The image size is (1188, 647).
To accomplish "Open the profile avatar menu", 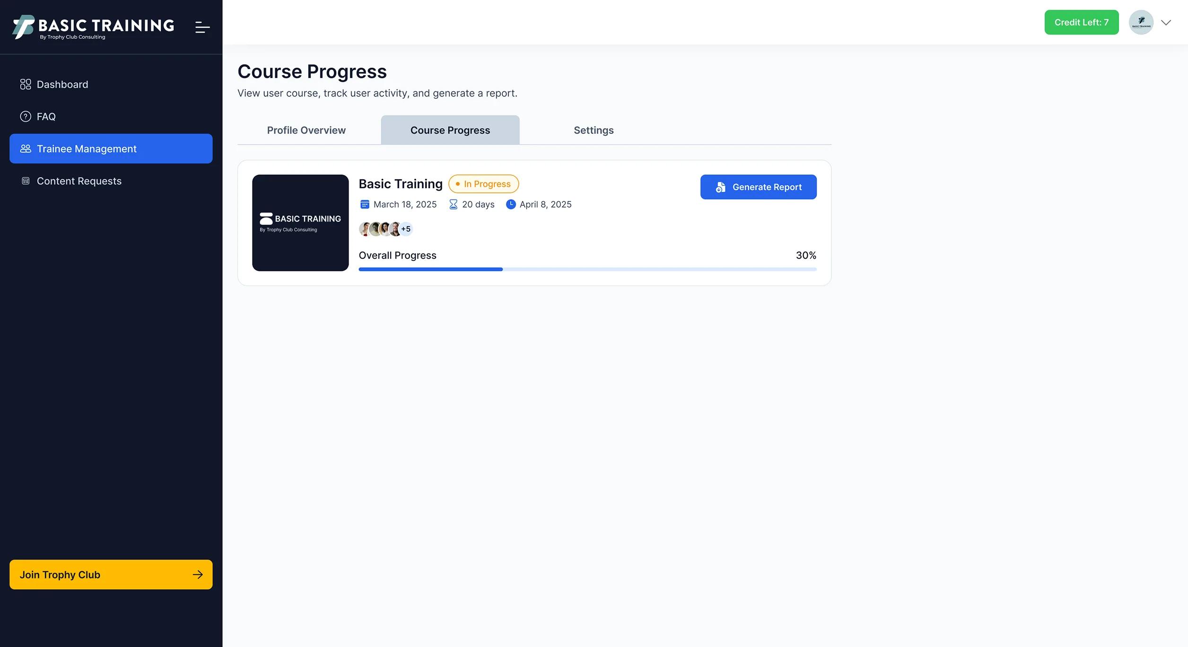I will 1141,22.
